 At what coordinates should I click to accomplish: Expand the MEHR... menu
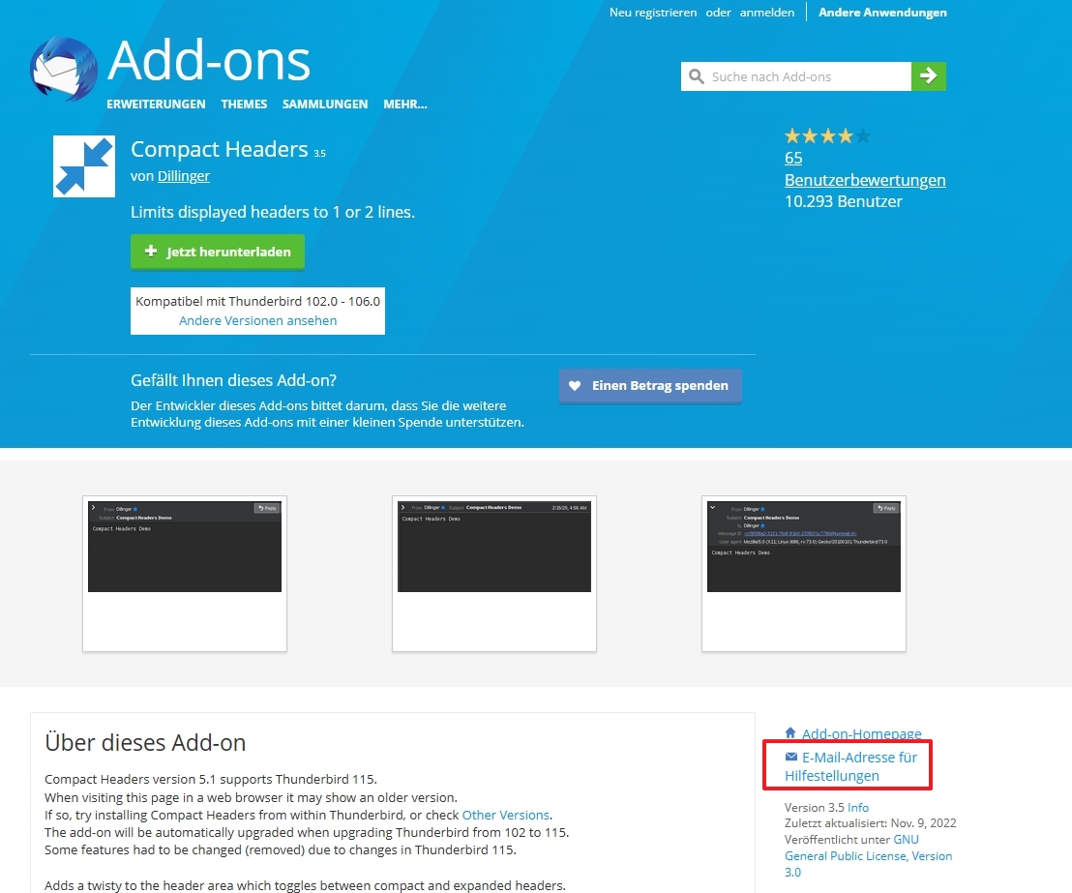click(x=404, y=104)
